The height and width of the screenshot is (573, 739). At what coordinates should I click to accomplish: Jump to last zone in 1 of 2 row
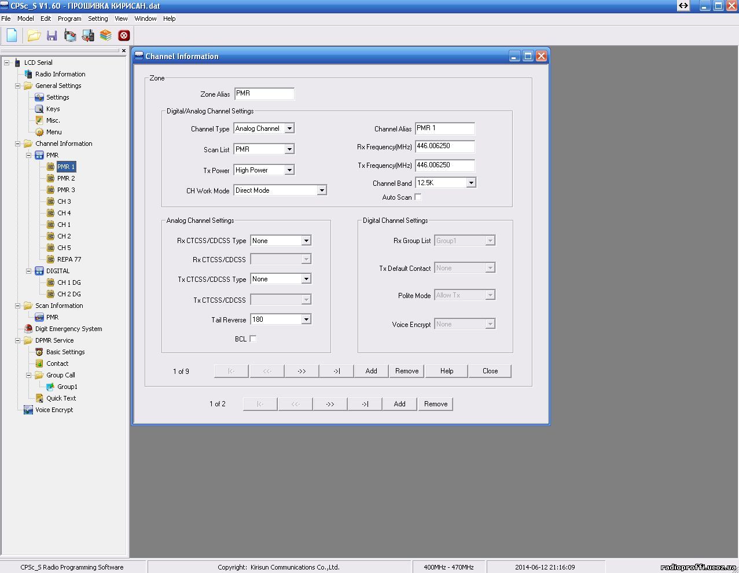tap(365, 404)
